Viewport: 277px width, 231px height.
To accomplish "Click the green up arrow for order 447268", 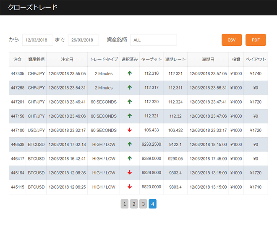I will (x=130, y=87).
